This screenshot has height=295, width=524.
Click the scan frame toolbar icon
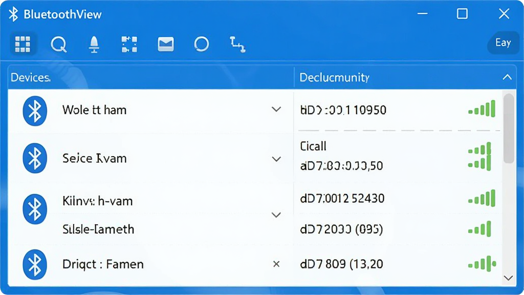coord(129,44)
